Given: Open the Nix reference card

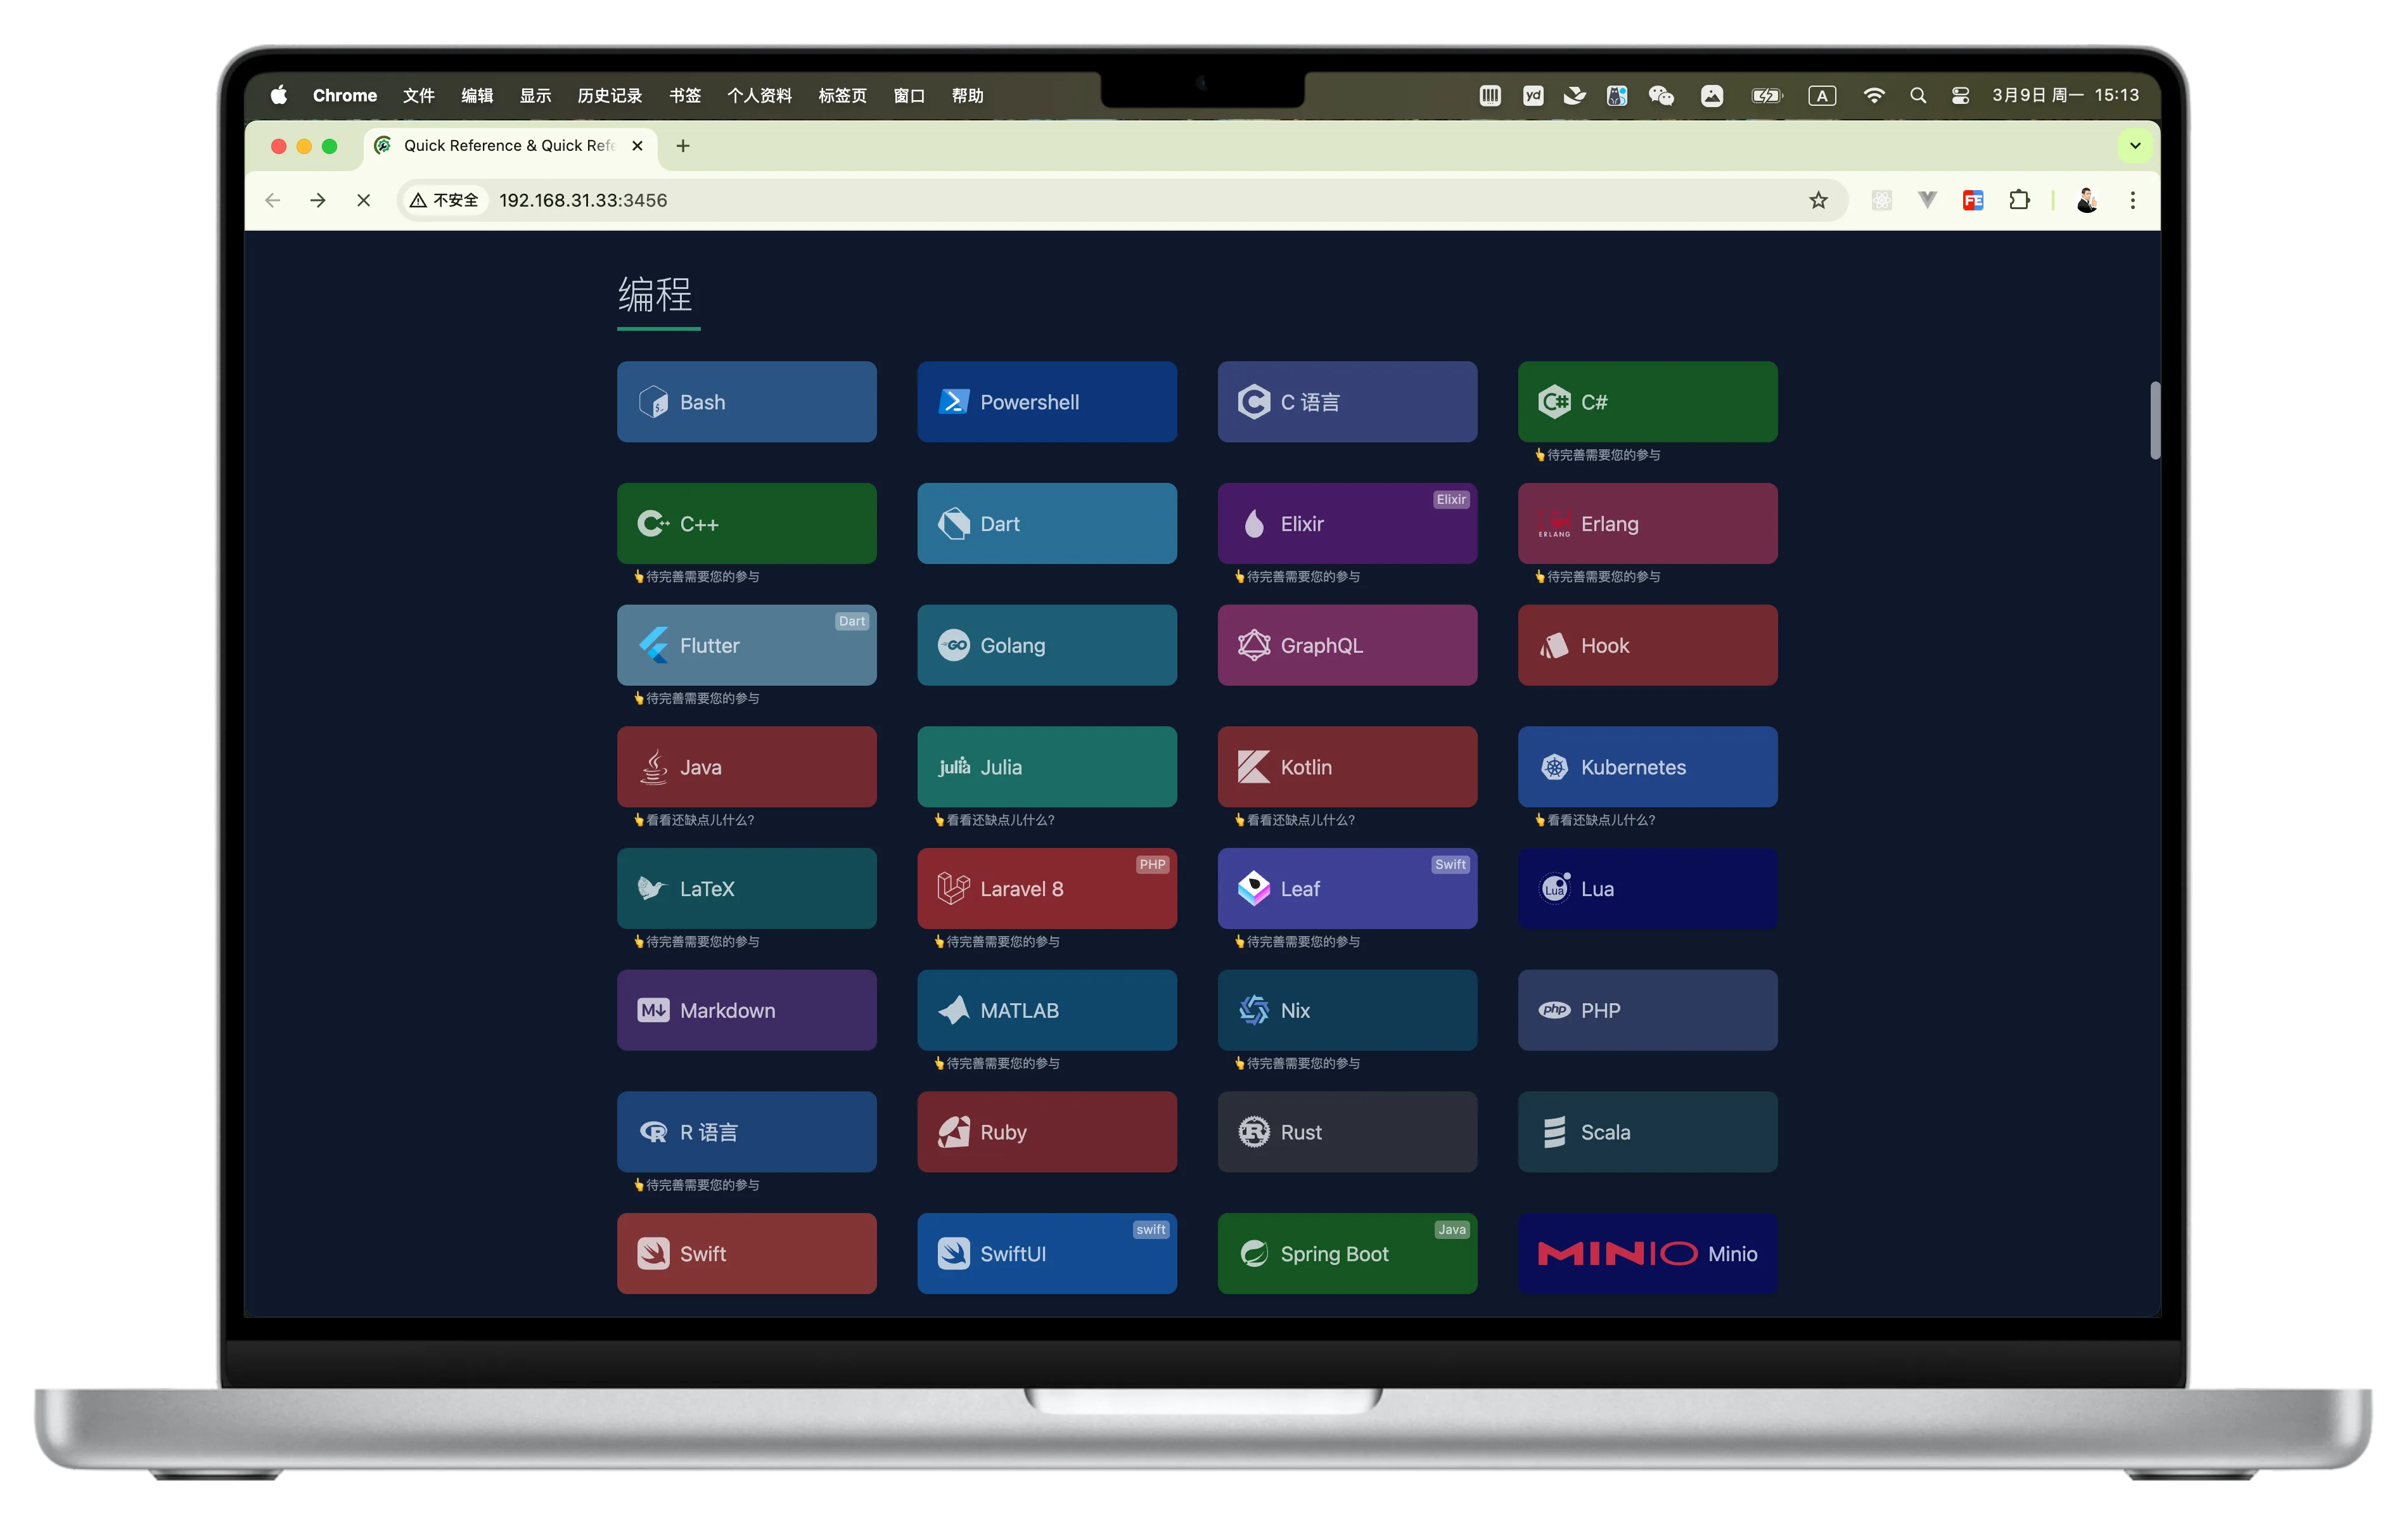Looking at the screenshot, I should pyautogui.click(x=1347, y=1010).
